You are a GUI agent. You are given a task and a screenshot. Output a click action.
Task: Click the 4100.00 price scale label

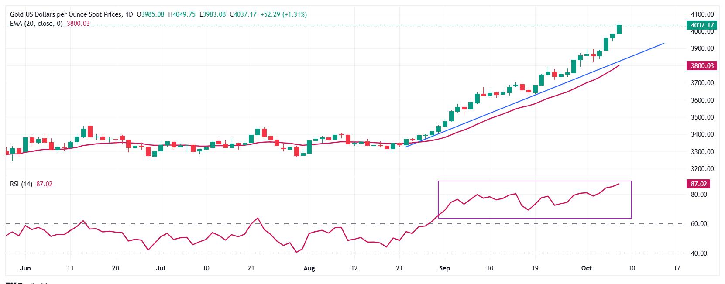click(x=702, y=14)
